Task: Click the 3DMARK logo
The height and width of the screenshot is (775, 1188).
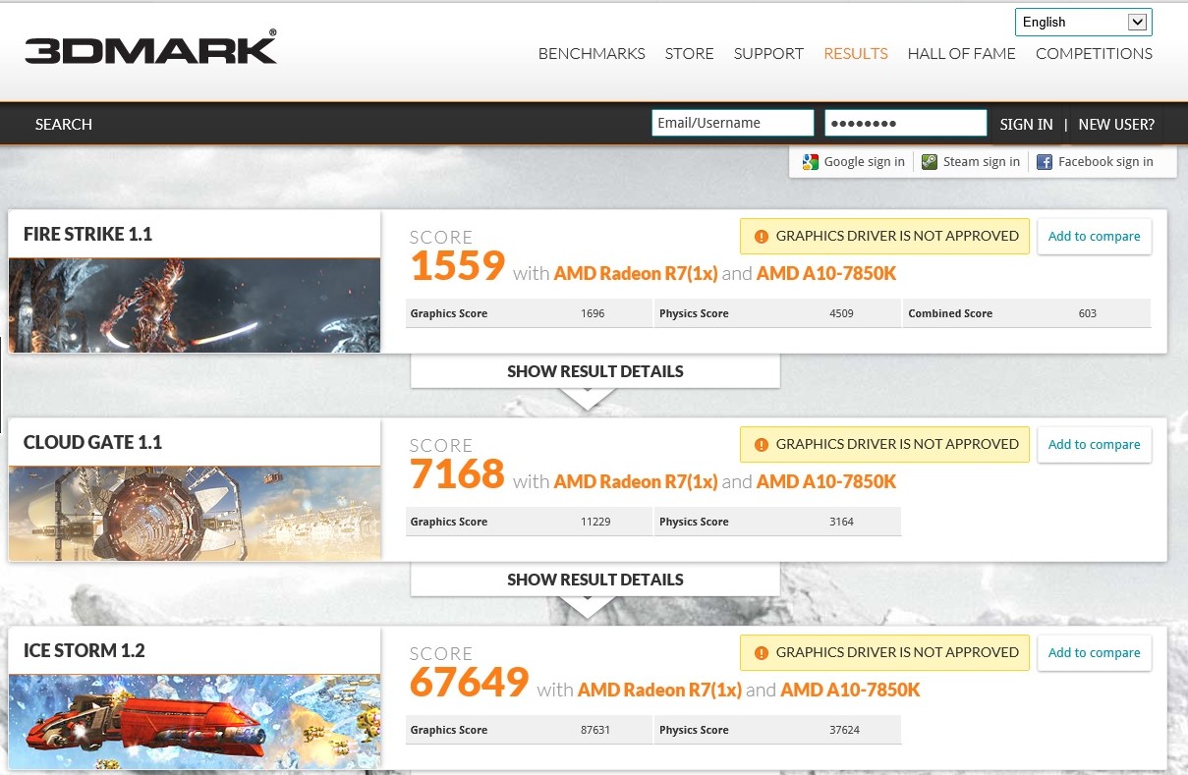Action: 150,47
